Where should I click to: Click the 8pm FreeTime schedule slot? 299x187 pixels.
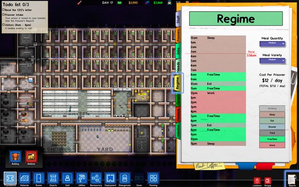point(218,130)
